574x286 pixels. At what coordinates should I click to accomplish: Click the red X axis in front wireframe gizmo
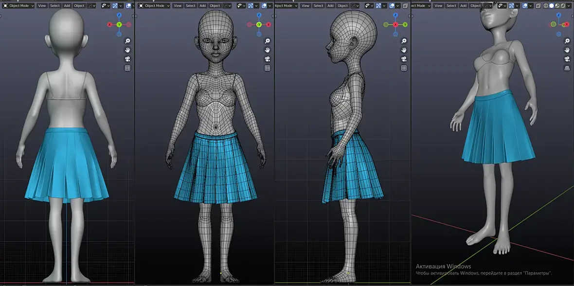(269, 24)
